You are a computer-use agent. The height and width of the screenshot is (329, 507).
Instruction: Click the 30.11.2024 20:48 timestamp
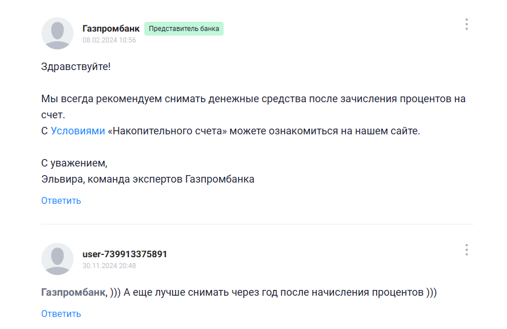pyautogui.click(x=109, y=266)
